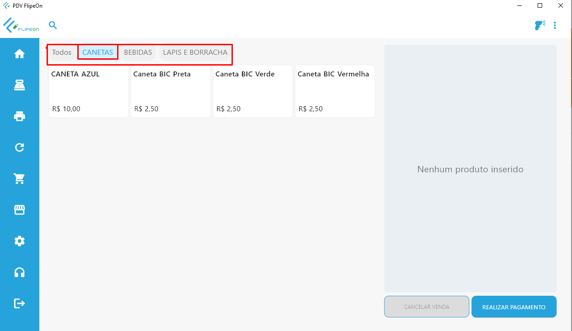Open headset support icon in sidebar
572x331 pixels.
coord(19,272)
